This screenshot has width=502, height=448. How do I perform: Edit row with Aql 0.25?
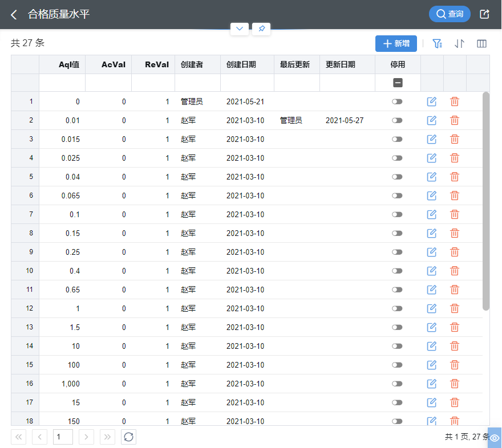(432, 252)
